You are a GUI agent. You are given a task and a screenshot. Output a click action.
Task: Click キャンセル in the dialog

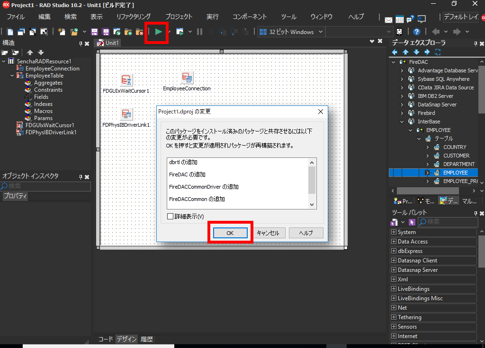tap(268, 233)
